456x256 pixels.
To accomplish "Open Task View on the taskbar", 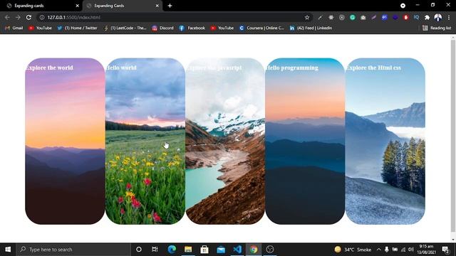I will coord(155,250).
